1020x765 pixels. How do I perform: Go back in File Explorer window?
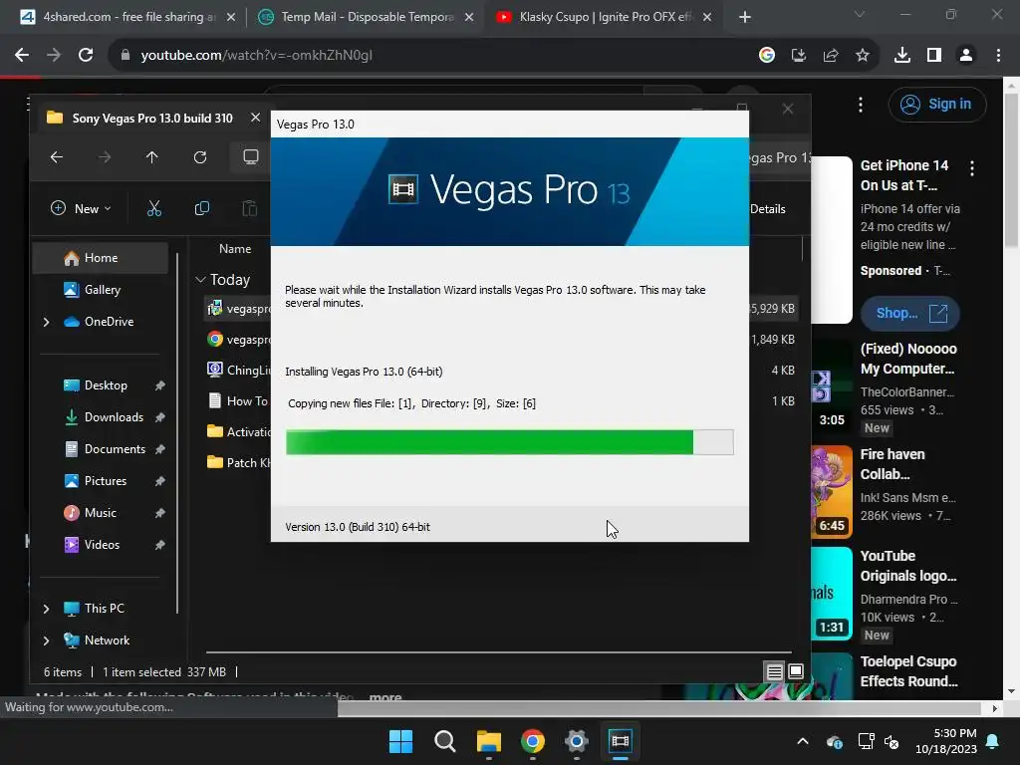point(57,157)
